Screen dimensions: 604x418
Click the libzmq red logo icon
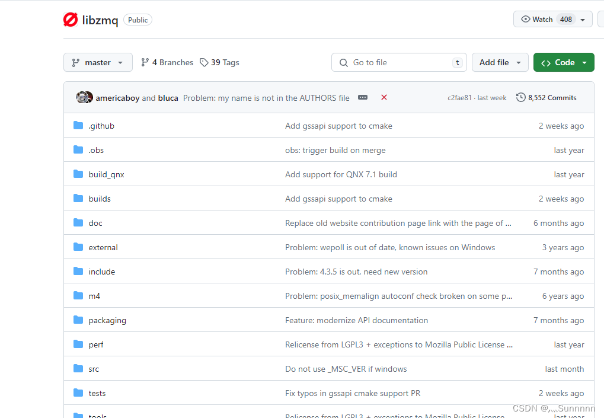(x=71, y=20)
